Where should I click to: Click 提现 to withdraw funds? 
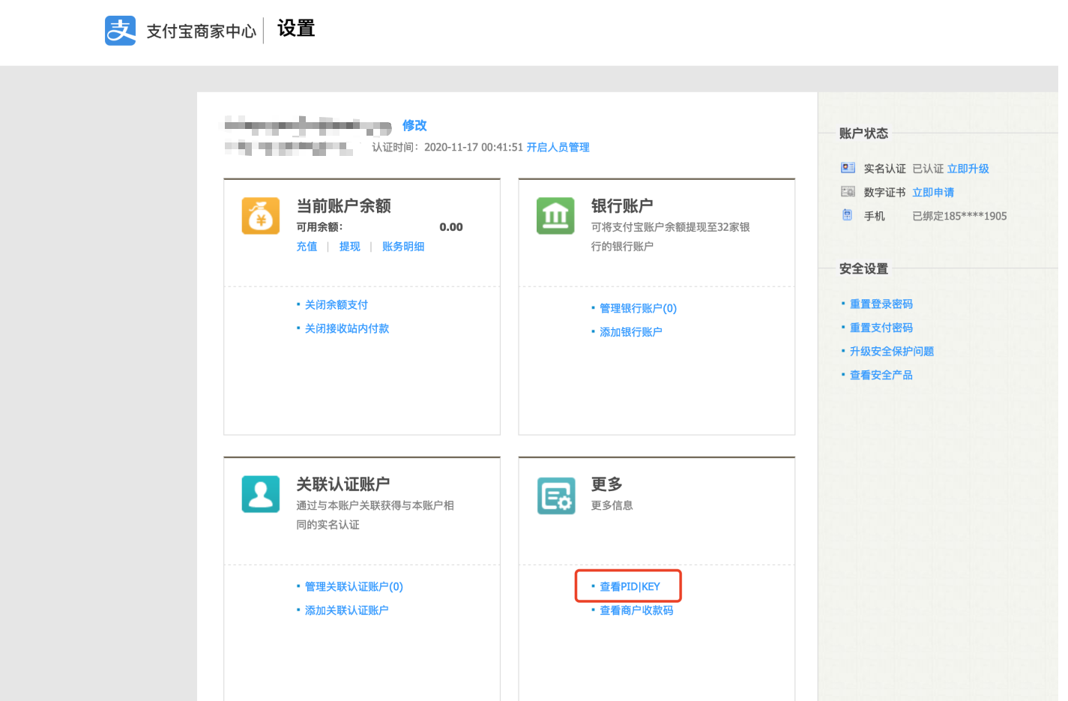point(349,246)
